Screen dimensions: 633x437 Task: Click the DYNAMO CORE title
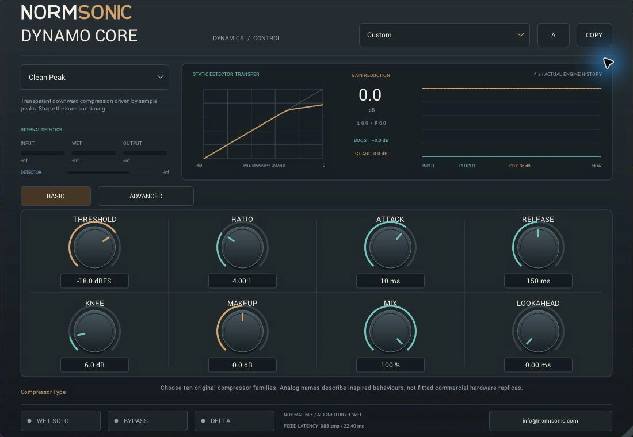coord(79,36)
